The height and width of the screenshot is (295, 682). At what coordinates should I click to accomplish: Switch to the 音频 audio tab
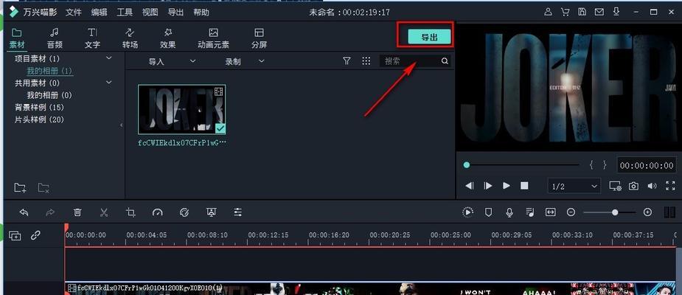click(x=55, y=38)
